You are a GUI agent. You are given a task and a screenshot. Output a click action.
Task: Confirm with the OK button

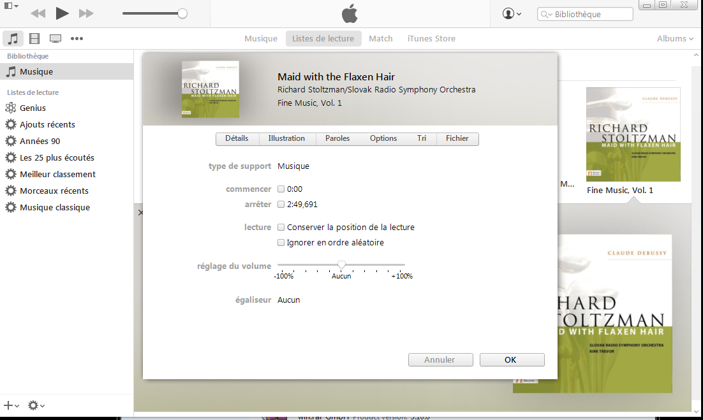pyautogui.click(x=512, y=359)
